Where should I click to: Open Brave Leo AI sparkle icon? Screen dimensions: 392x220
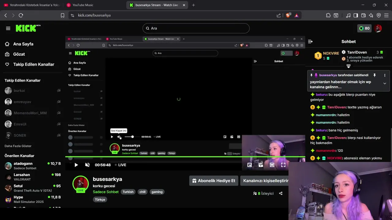pos(371,15)
